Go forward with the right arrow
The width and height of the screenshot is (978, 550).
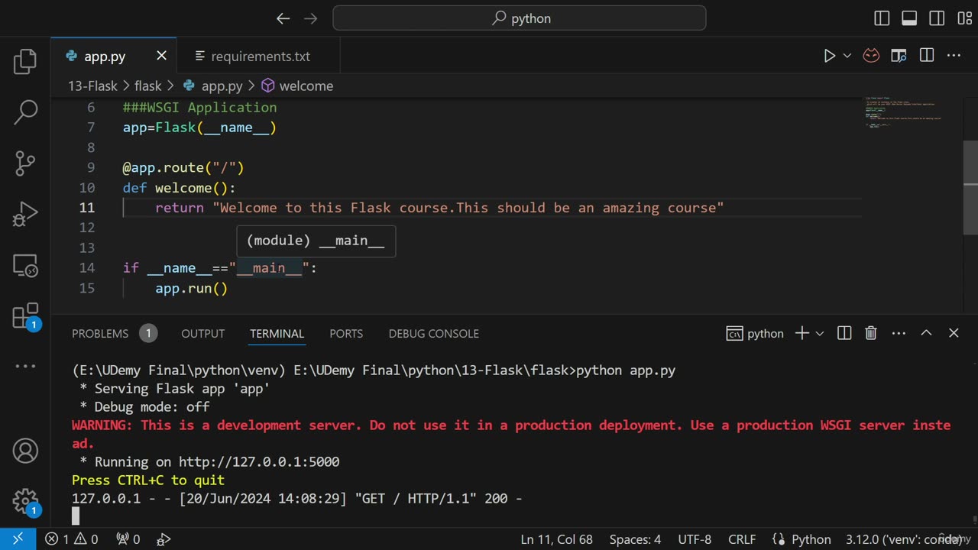(x=311, y=18)
